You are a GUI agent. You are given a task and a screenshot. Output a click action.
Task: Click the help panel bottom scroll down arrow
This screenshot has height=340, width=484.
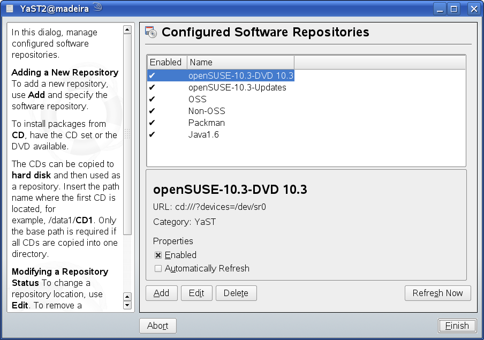(x=127, y=305)
